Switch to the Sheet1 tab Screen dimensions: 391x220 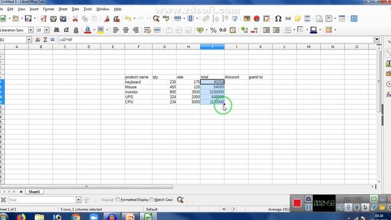34,191
